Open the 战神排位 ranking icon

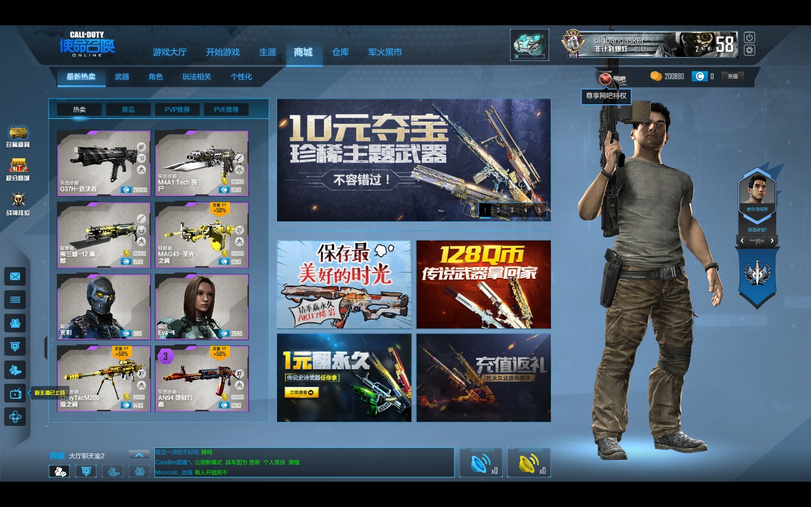18,204
